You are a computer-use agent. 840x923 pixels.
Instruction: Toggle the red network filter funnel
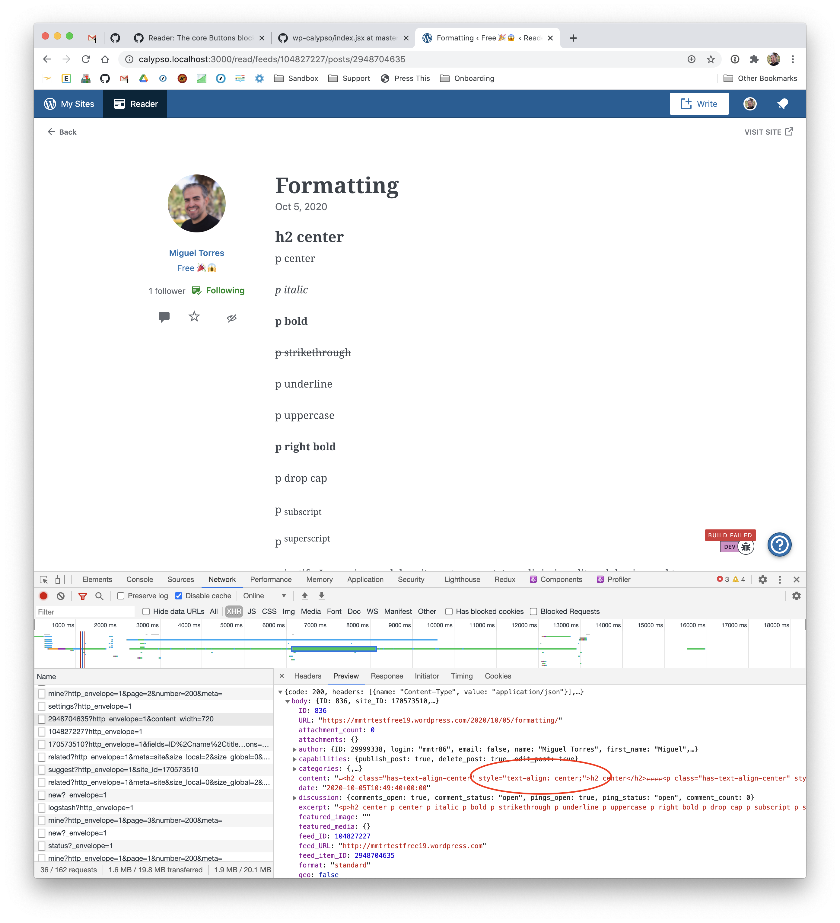click(x=82, y=596)
